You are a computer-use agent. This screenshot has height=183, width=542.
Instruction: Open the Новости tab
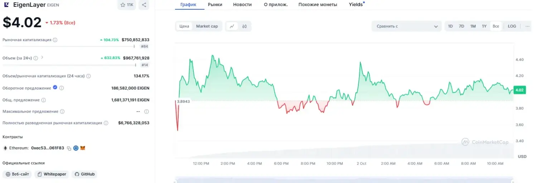pos(242,5)
